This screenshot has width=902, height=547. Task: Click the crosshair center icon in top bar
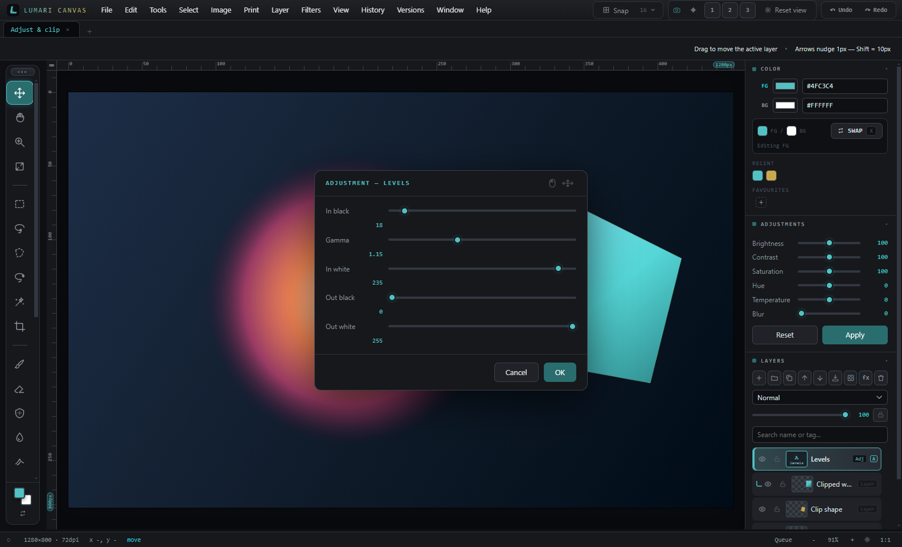(693, 10)
